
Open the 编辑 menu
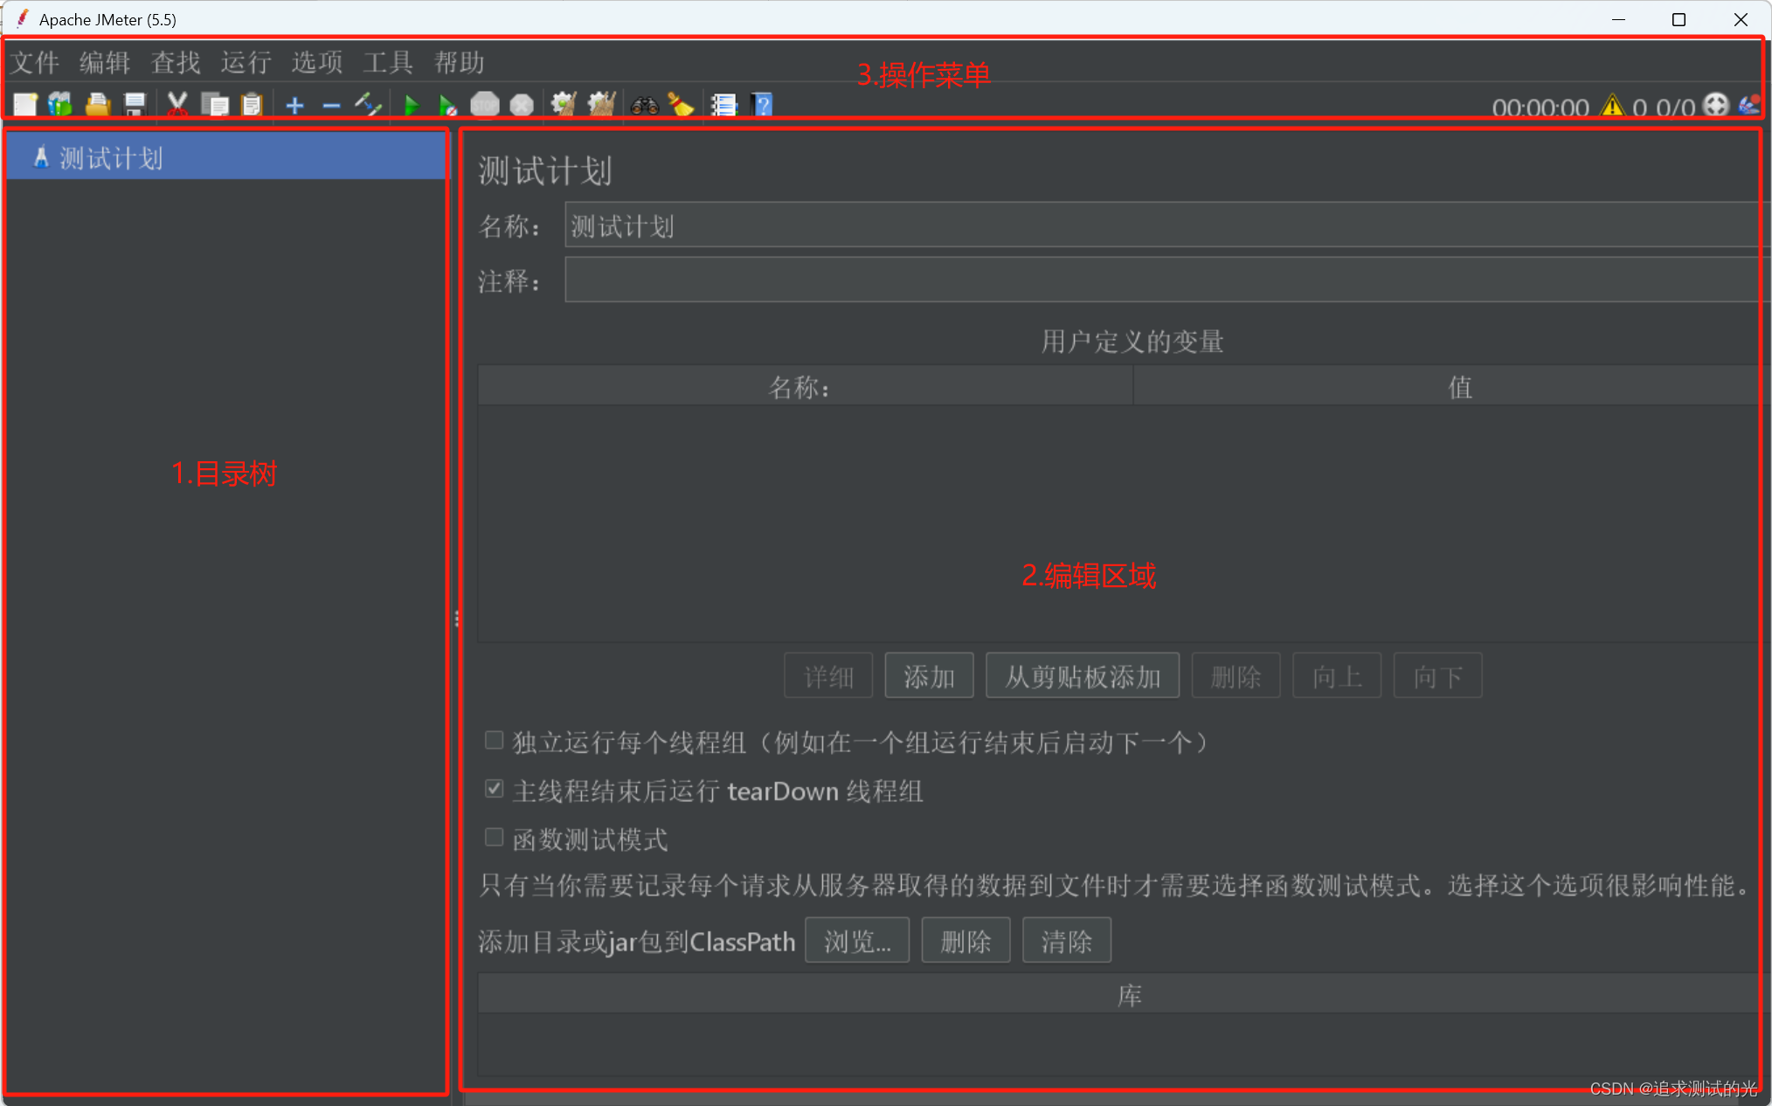(105, 62)
